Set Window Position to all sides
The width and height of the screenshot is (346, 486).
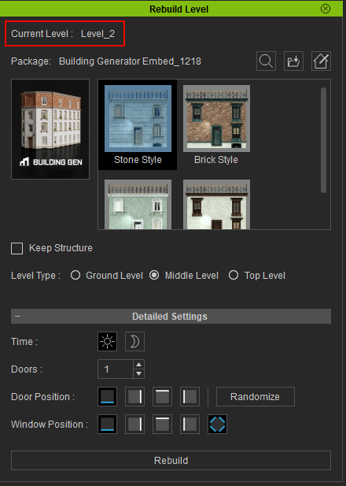tap(217, 424)
